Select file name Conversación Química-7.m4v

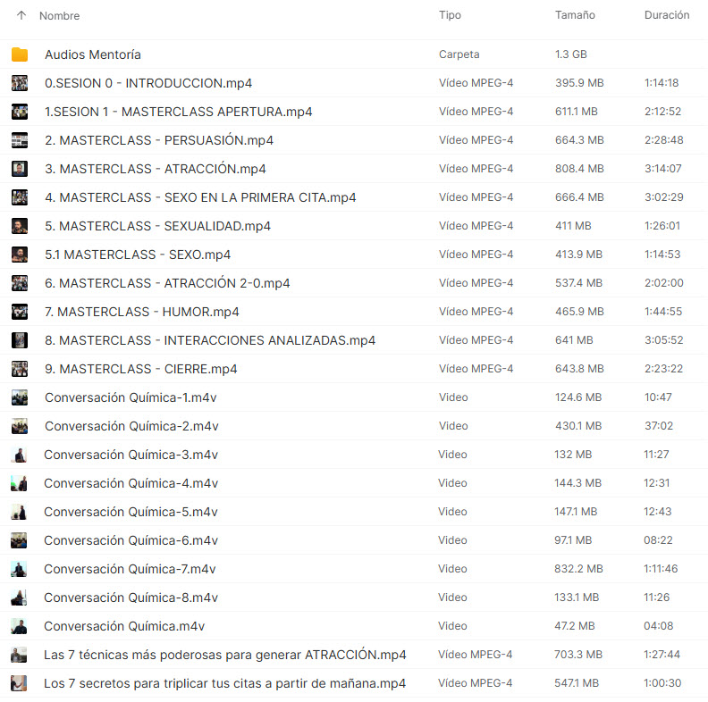pos(130,569)
